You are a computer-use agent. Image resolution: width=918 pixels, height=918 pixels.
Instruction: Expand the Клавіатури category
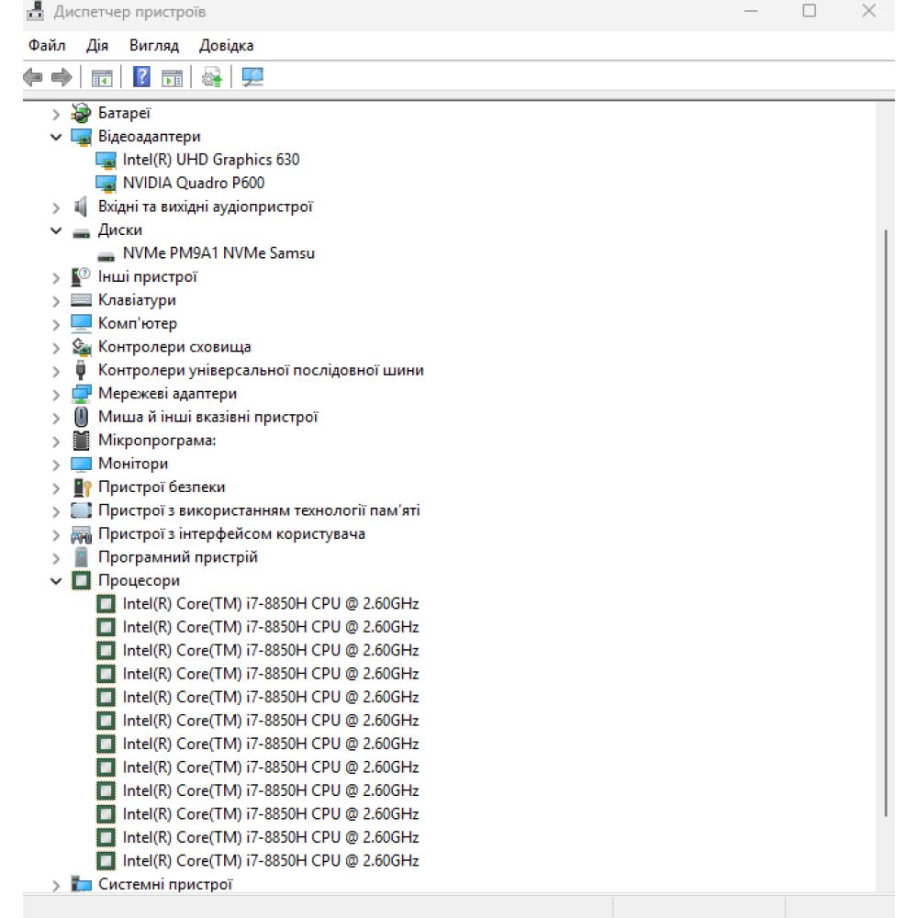[56, 300]
